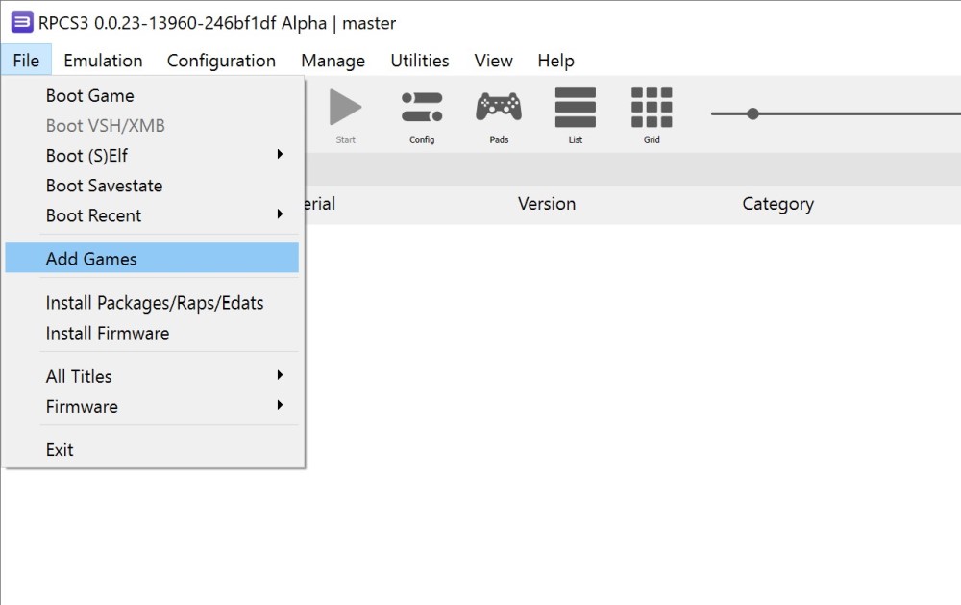Switch to Grid view icon
Image resolution: width=961 pixels, height=605 pixels.
coord(652,108)
